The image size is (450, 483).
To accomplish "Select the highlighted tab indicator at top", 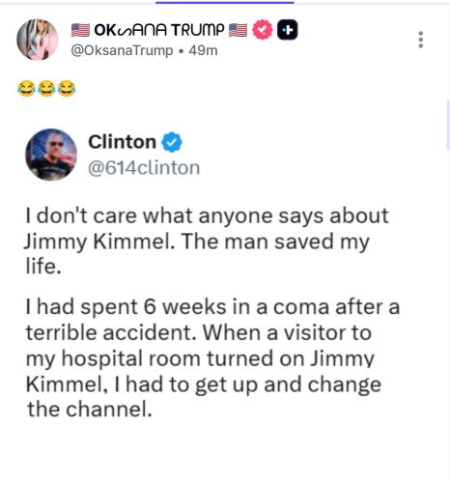I will [x=225, y=3].
